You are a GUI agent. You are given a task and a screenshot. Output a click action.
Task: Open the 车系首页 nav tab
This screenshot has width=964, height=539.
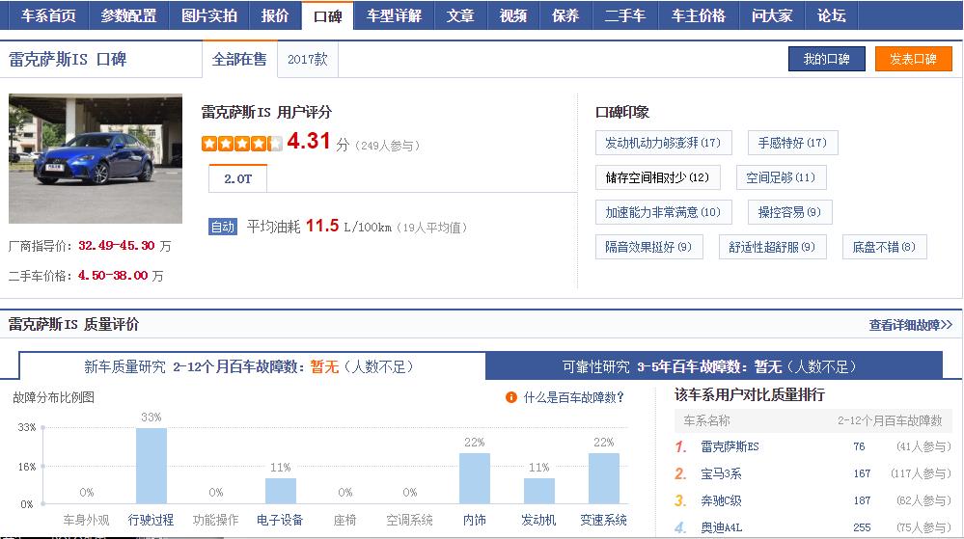pyautogui.click(x=48, y=15)
